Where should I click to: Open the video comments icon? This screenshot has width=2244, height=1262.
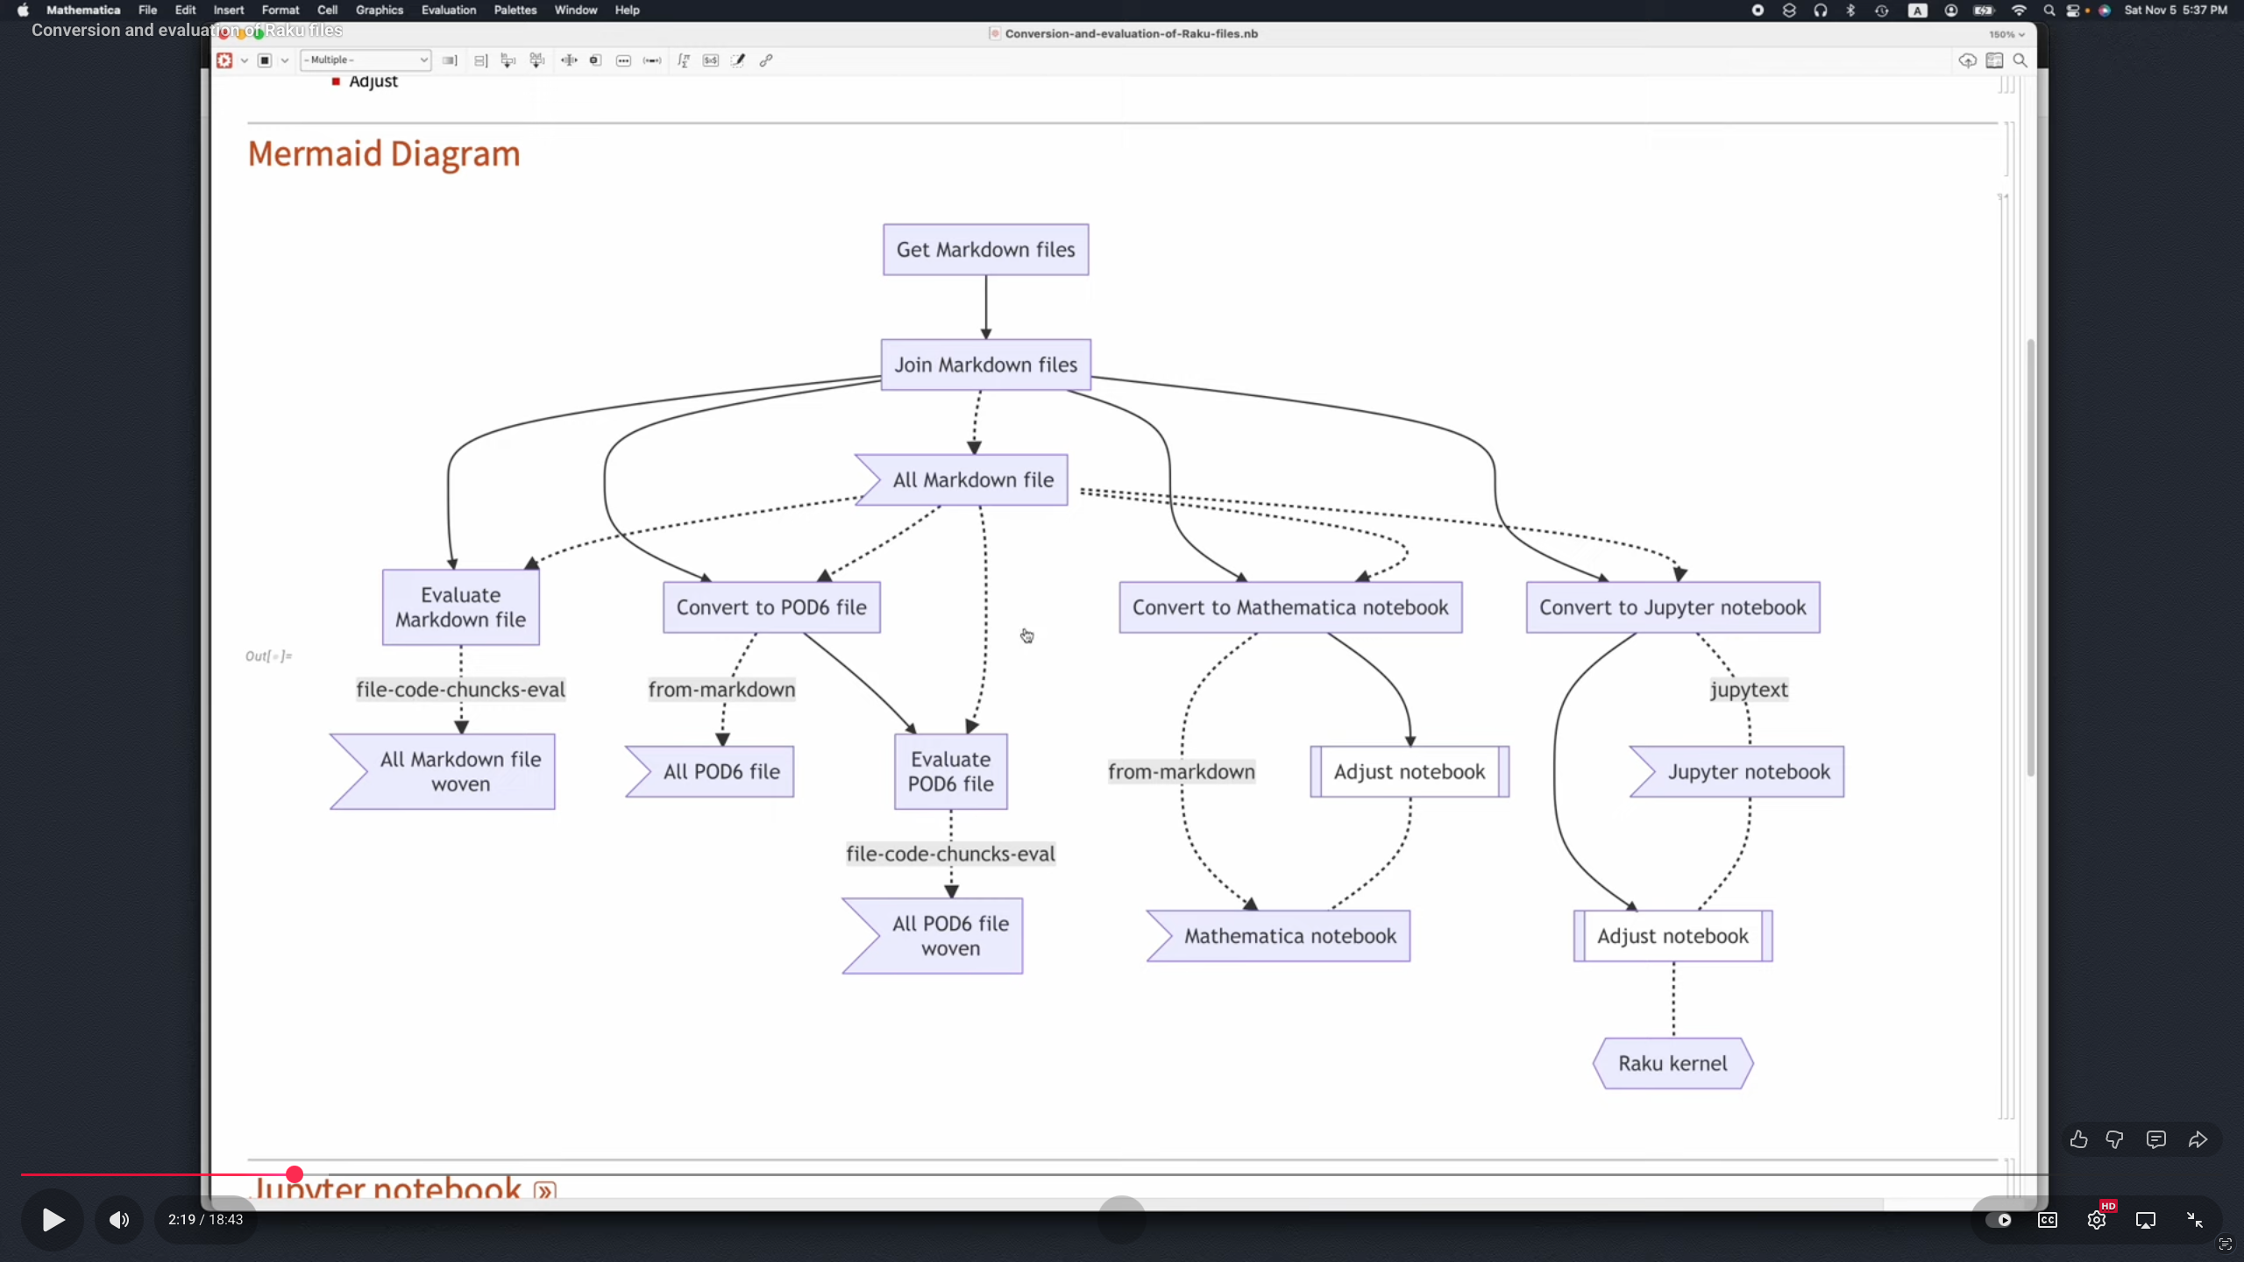coord(2156,1139)
